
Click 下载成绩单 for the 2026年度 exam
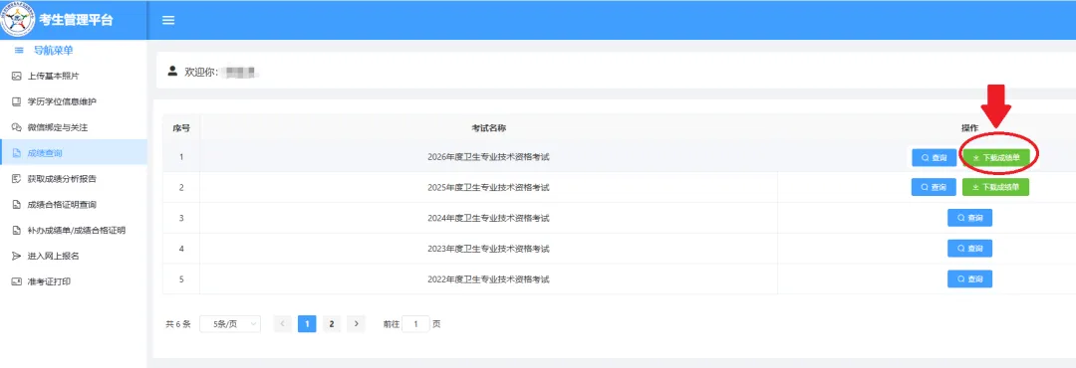click(995, 157)
